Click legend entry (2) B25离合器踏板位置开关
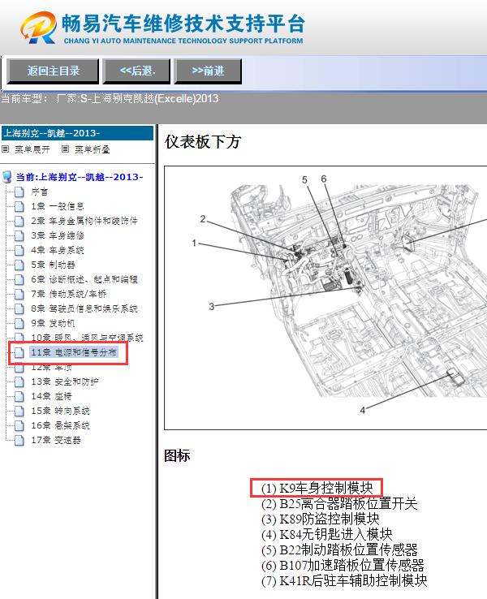 (x=339, y=503)
